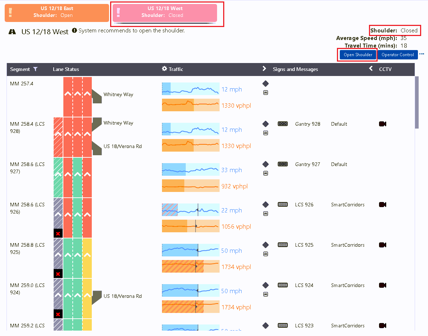
Task: Open CCTV camera for Gantry 928
Action: pos(382,124)
